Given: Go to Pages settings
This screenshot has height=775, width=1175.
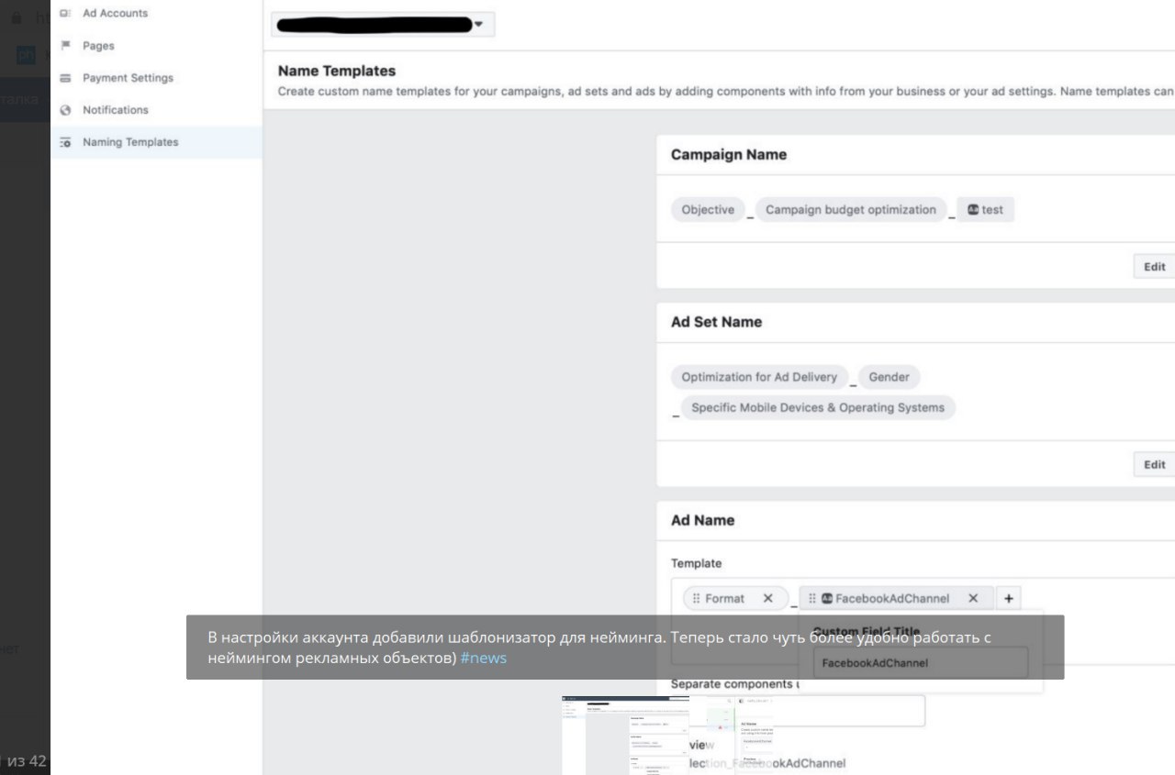Looking at the screenshot, I should click(x=98, y=46).
